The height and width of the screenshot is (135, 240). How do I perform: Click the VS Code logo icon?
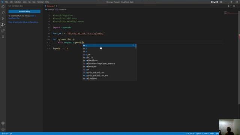click(2, 2)
